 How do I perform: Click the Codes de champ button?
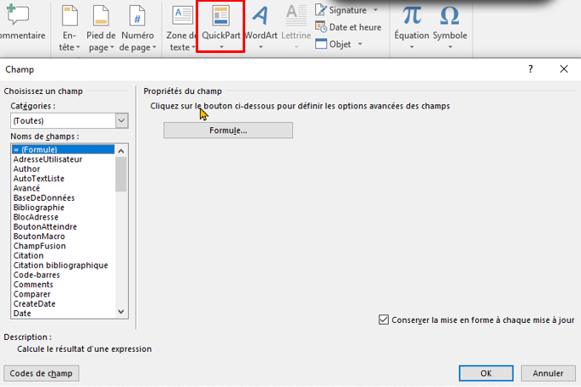pos(41,373)
